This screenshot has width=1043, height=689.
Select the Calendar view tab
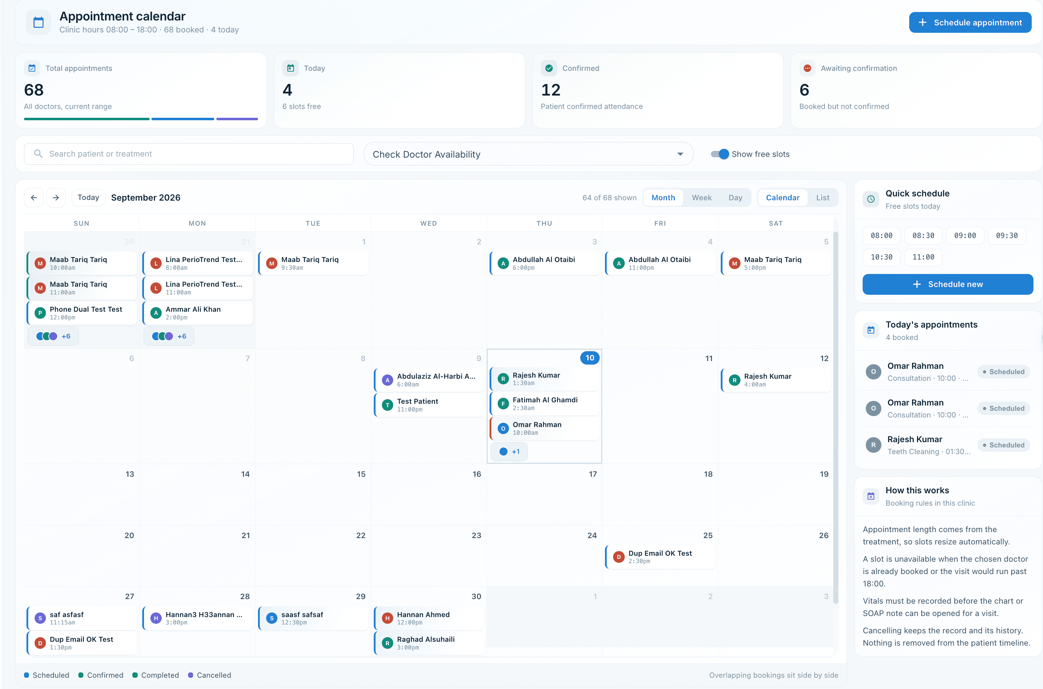[782, 198]
